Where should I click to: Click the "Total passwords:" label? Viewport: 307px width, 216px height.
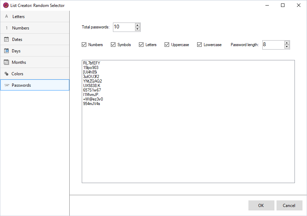96,27
